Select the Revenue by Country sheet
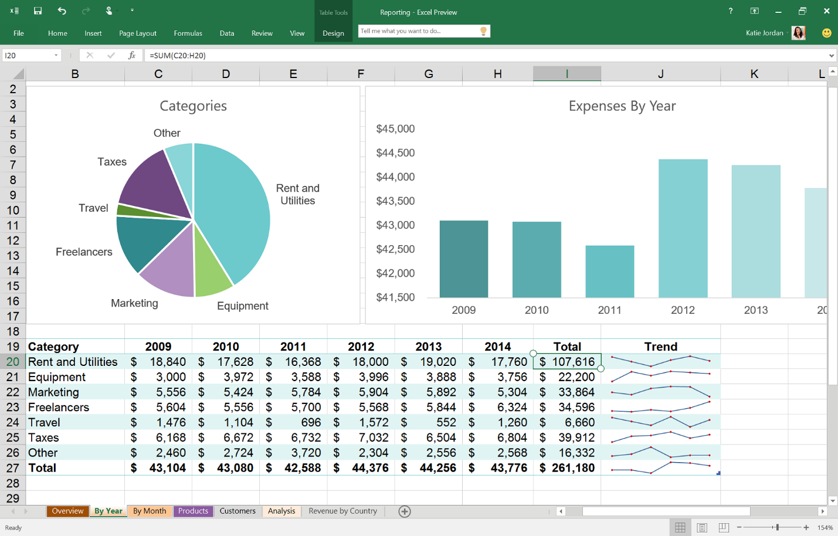The height and width of the screenshot is (536, 838). tap(342, 511)
